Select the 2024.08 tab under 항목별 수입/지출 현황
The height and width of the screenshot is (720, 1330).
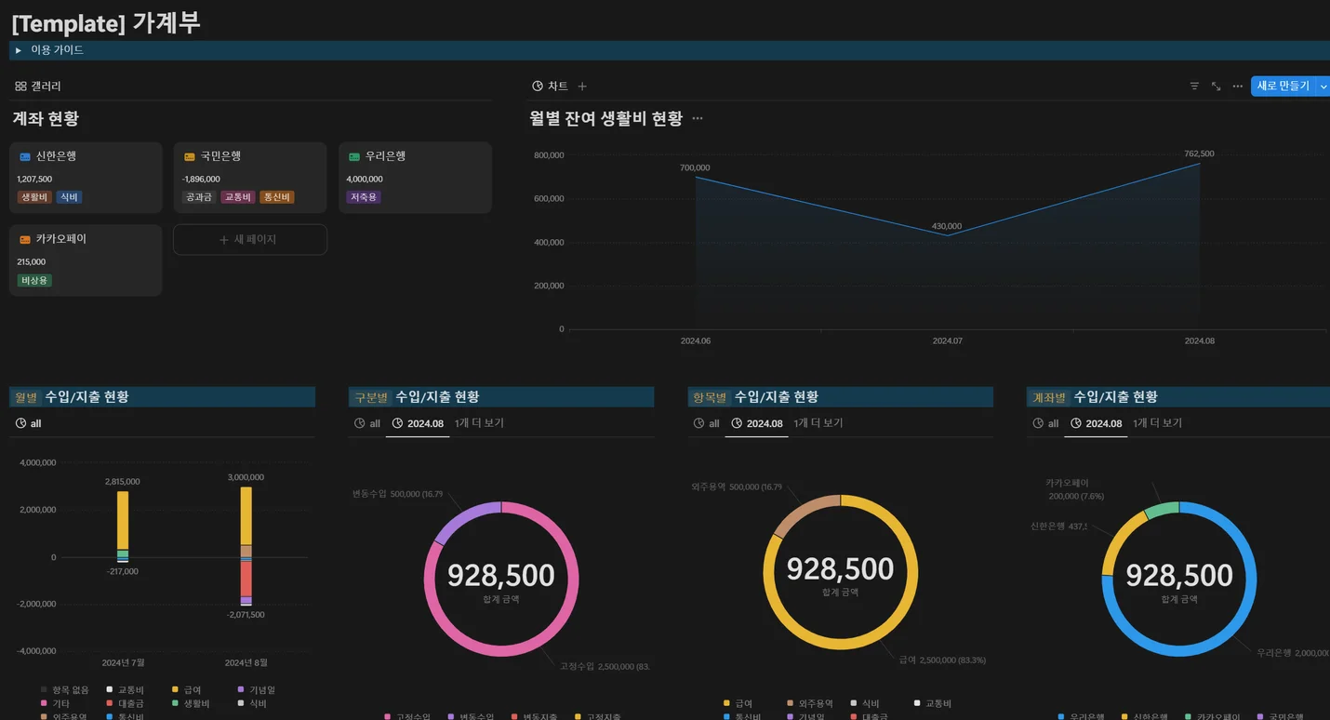757,423
